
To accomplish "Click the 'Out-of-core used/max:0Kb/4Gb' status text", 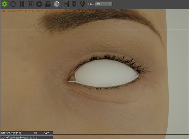I will [x=19, y=137].
